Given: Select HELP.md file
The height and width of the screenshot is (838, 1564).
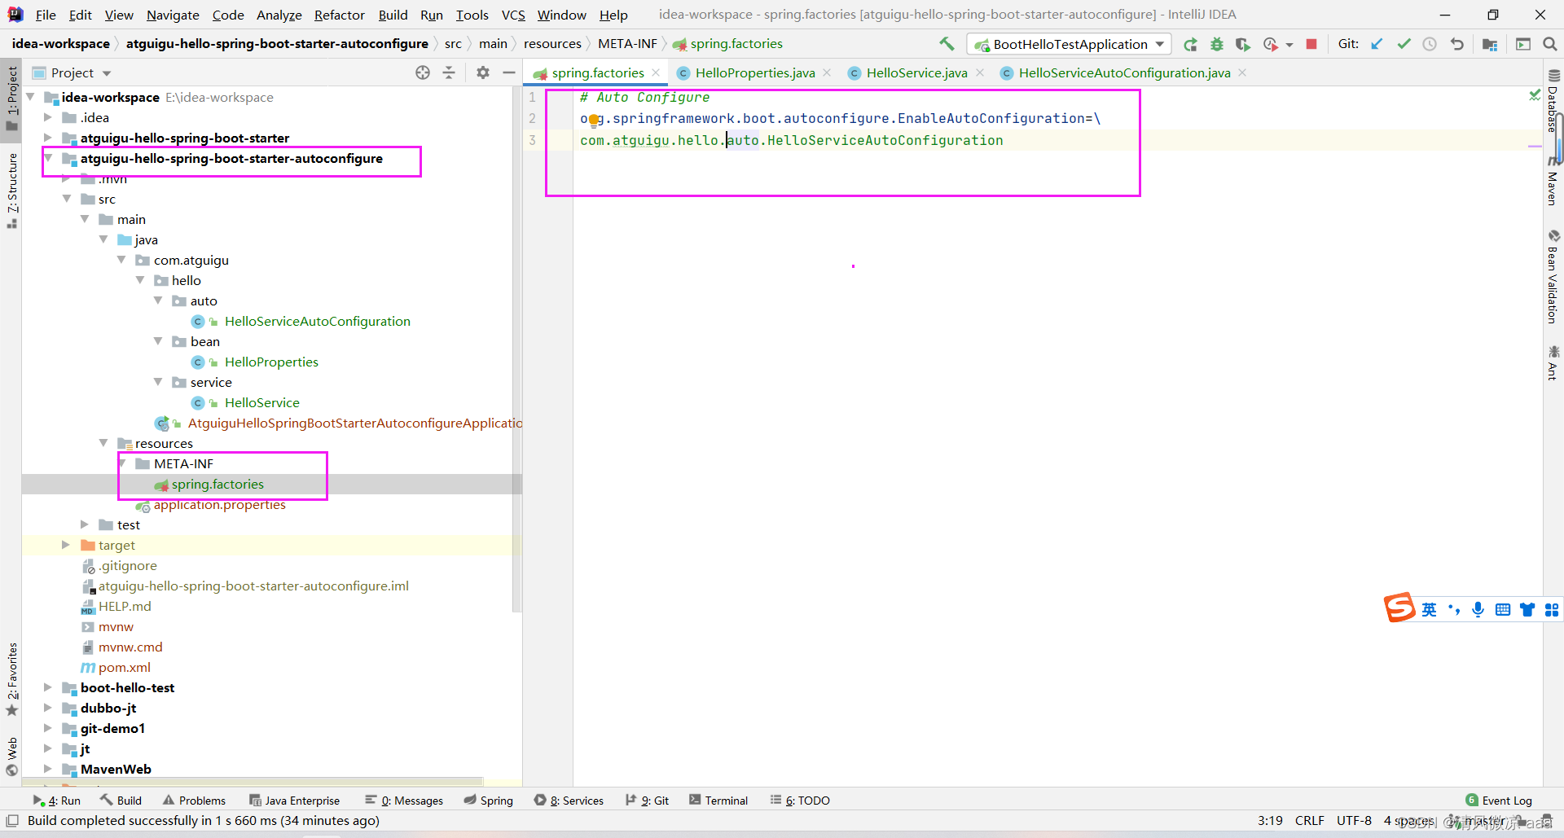Looking at the screenshot, I should (124, 606).
